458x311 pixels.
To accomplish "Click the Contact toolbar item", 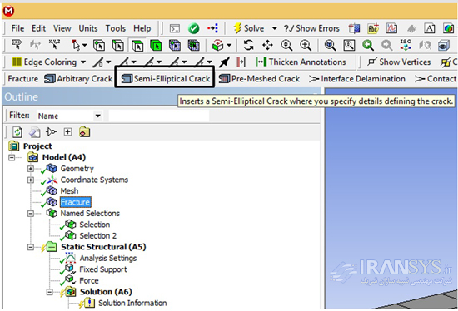I will point(436,79).
